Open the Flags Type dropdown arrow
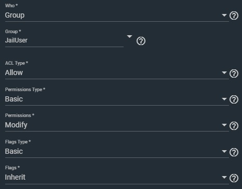 [224, 151]
